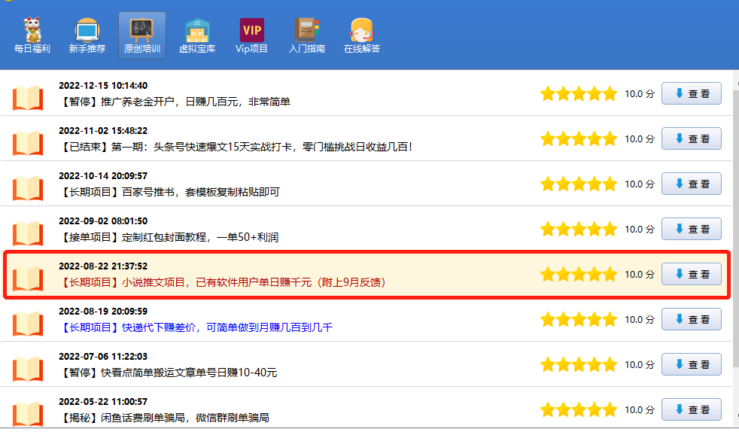Click timestamp 2022-12-15 10:14:40

(103, 86)
